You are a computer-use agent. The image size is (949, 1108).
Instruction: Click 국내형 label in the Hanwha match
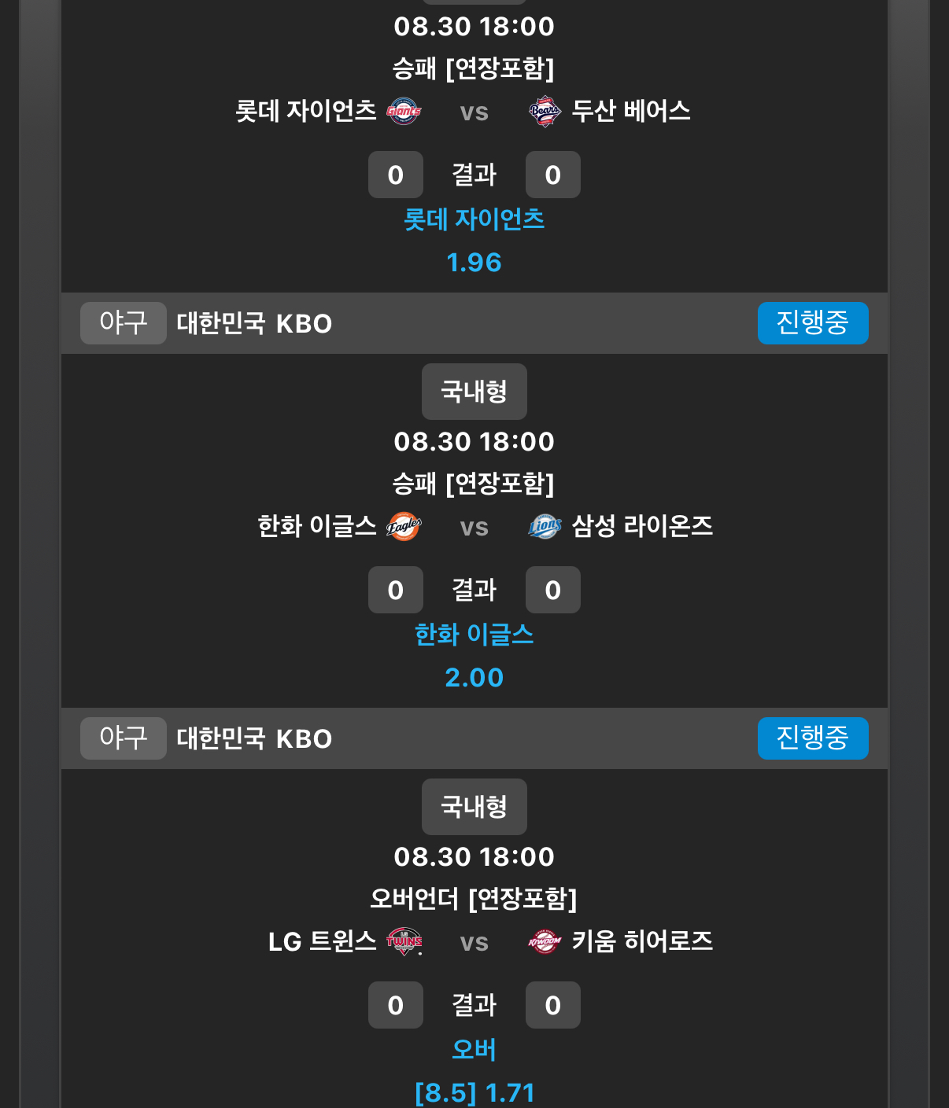474,392
